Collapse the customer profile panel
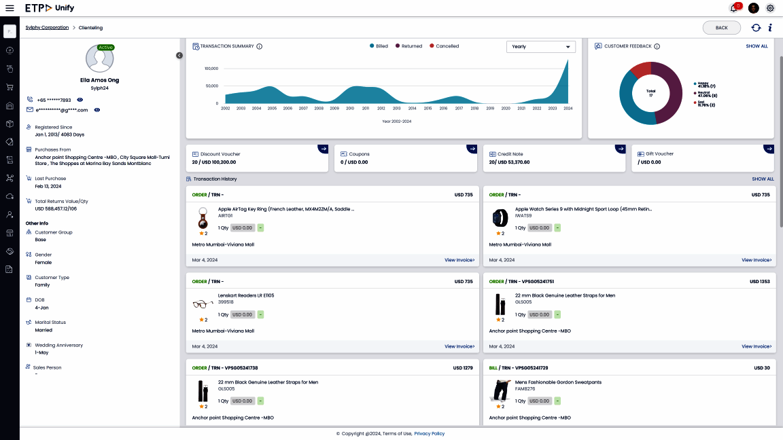The height and width of the screenshot is (440, 783). tap(179, 56)
